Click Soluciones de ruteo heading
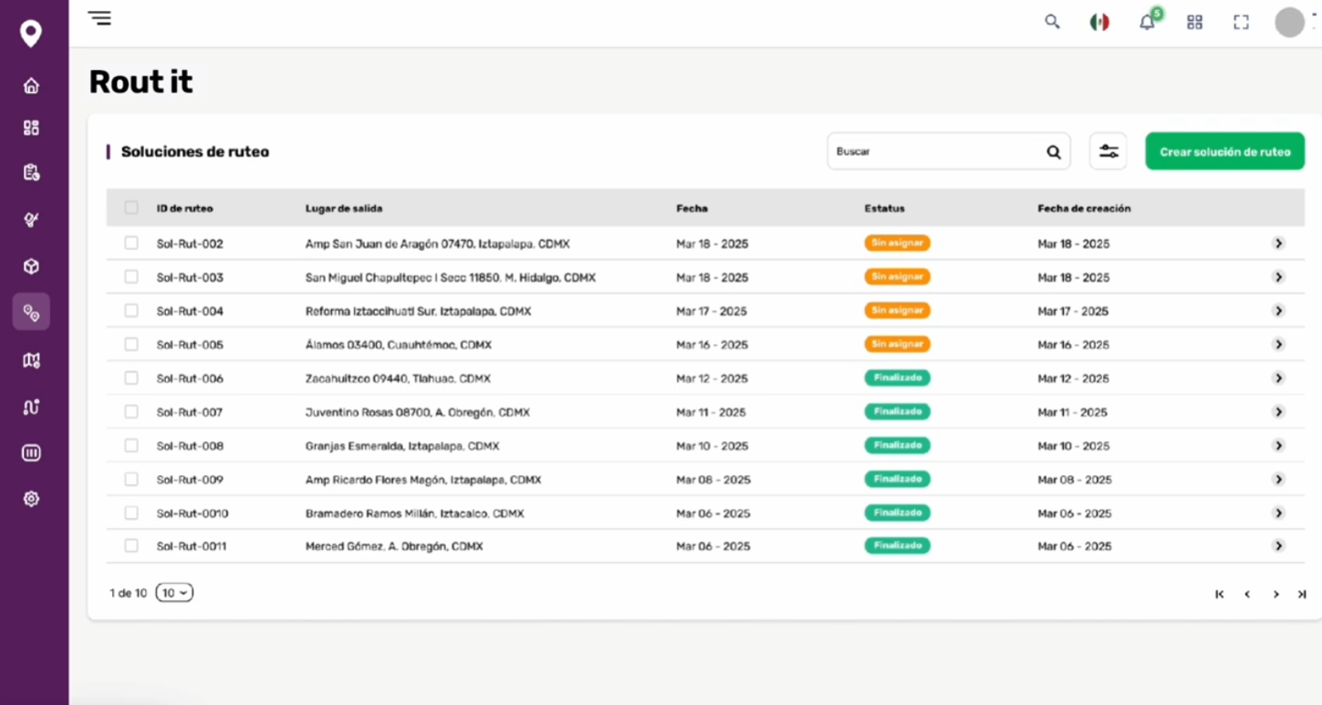 click(x=195, y=152)
